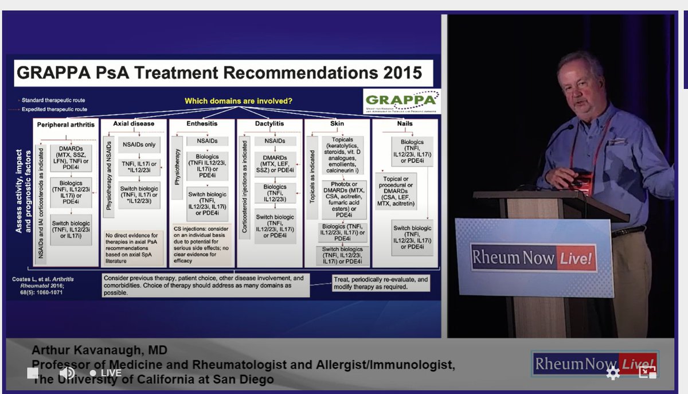
Task: Click the 'CS injections: consider' note box
Action: pyautogui.click(x=202, y=245)
